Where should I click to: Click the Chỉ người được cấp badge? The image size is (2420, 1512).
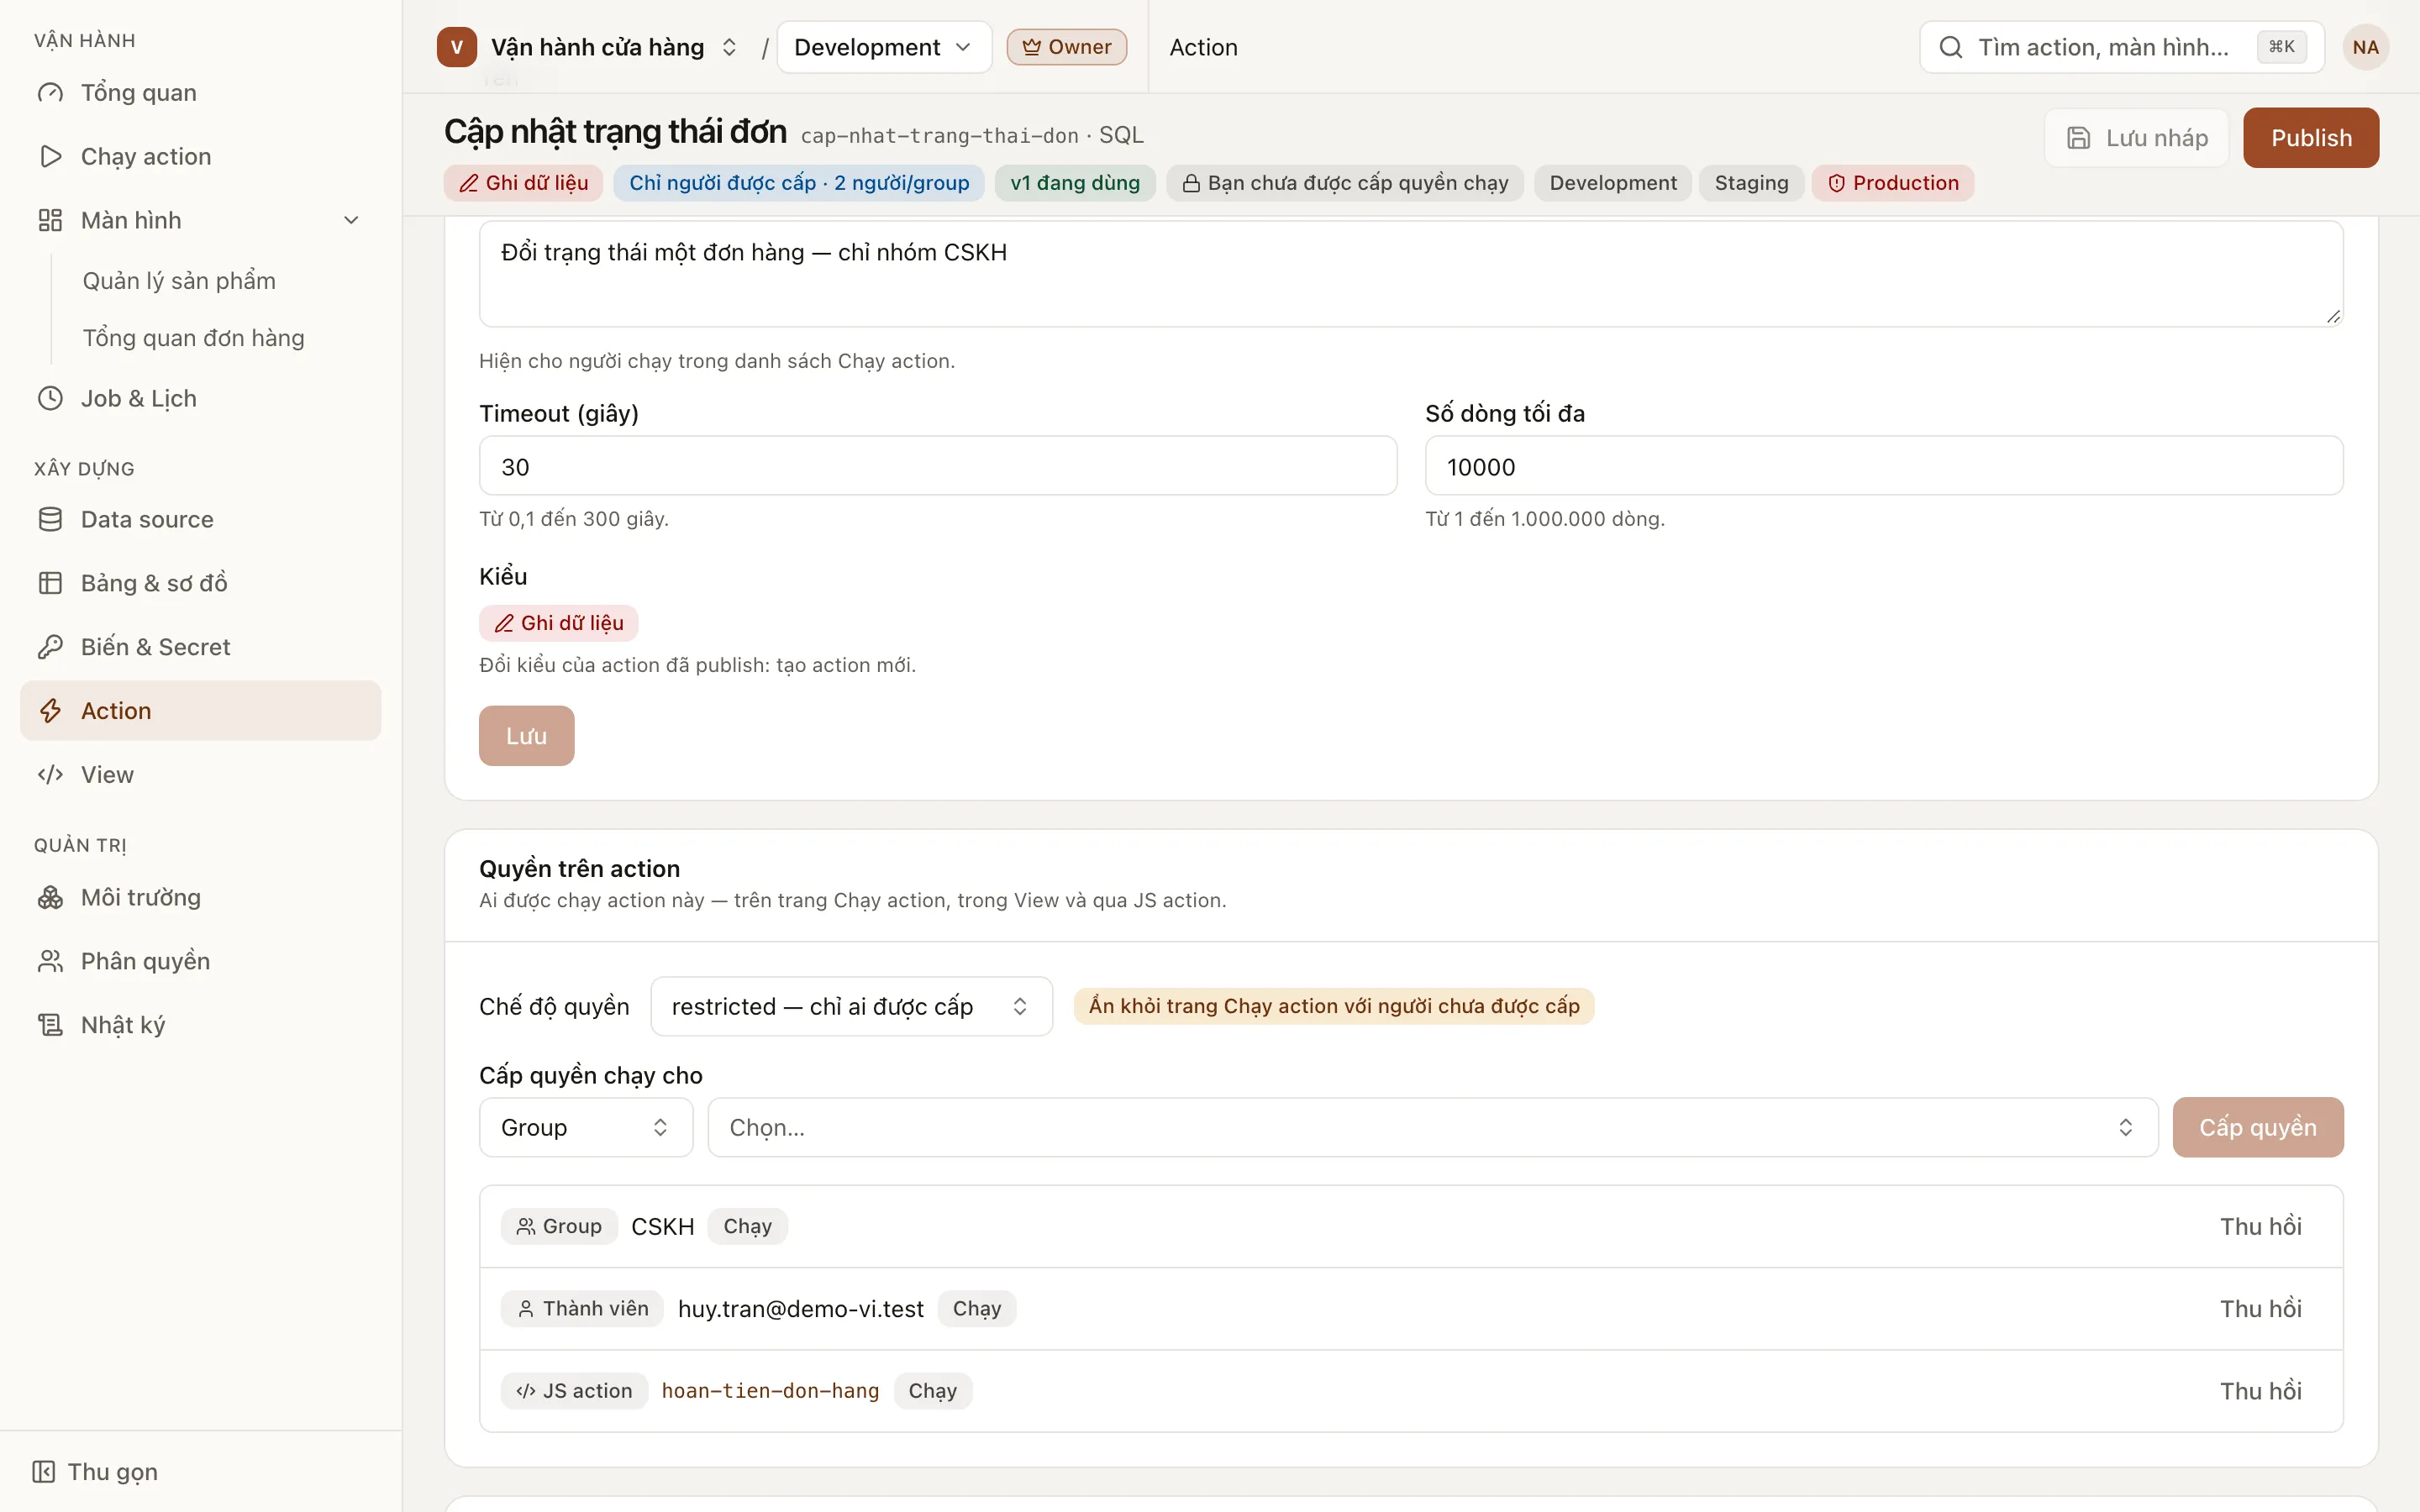tap(798, 183)
